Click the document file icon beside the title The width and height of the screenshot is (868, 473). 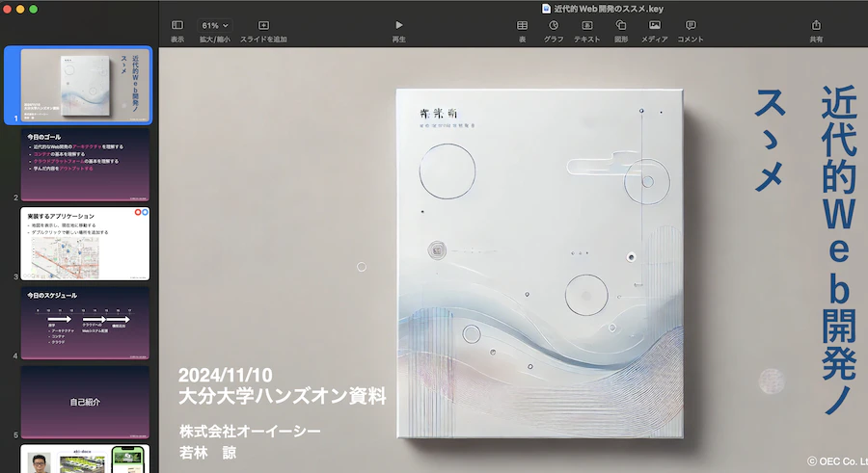547,9
